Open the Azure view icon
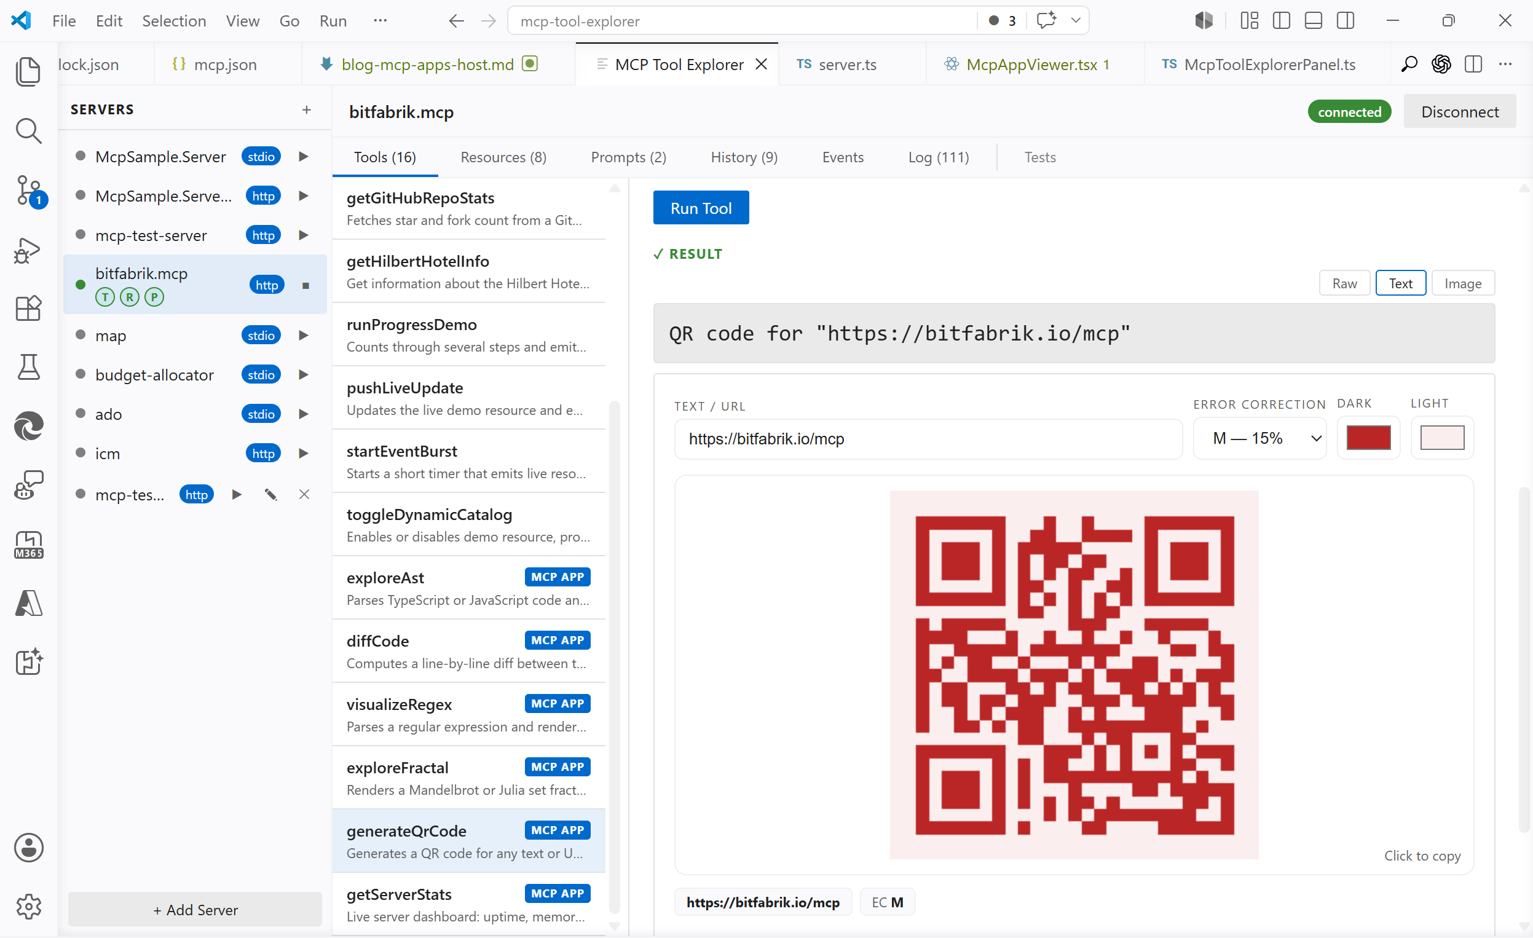Image resolution: width=1533 pixels, height=938 pixels. (x=28, y=604)
